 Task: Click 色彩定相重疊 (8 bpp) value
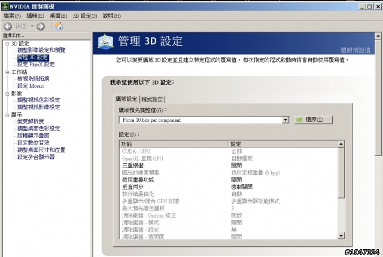(x=256, y=173)
